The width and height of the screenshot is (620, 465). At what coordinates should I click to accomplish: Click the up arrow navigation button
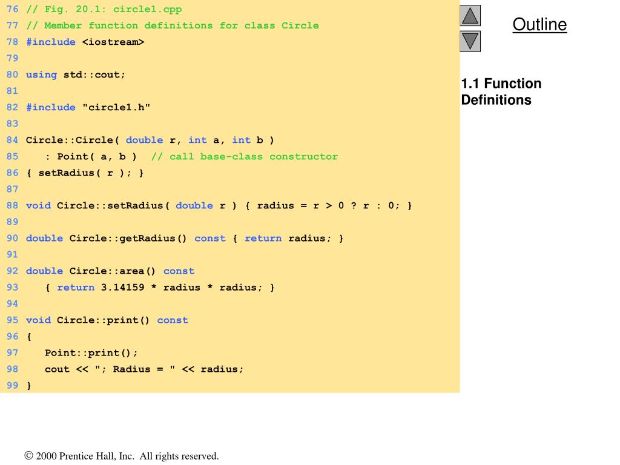(470, 15)
